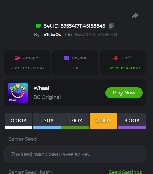Click the Bet ID number text
Screen dimensions: 153x174
pyautogui.click(x=83, y=26)
